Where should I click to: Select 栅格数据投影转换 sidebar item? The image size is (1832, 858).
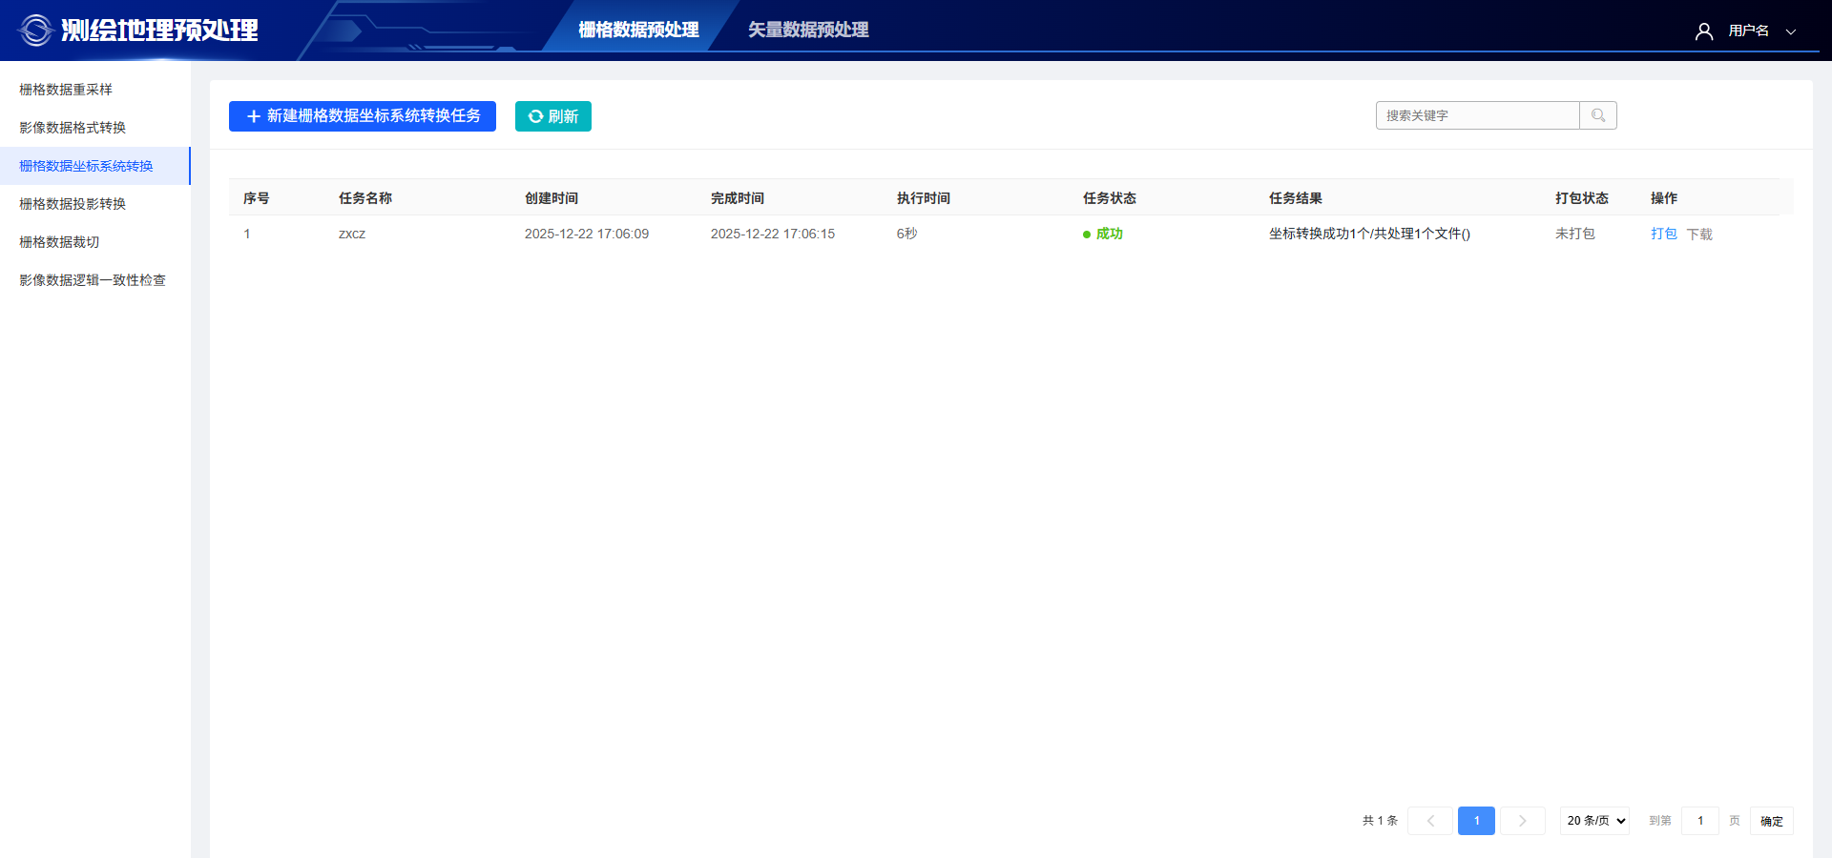pos(73,204)
